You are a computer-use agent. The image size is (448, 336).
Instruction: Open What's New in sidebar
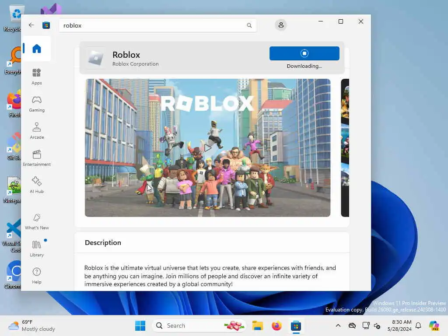click(37, 221)
